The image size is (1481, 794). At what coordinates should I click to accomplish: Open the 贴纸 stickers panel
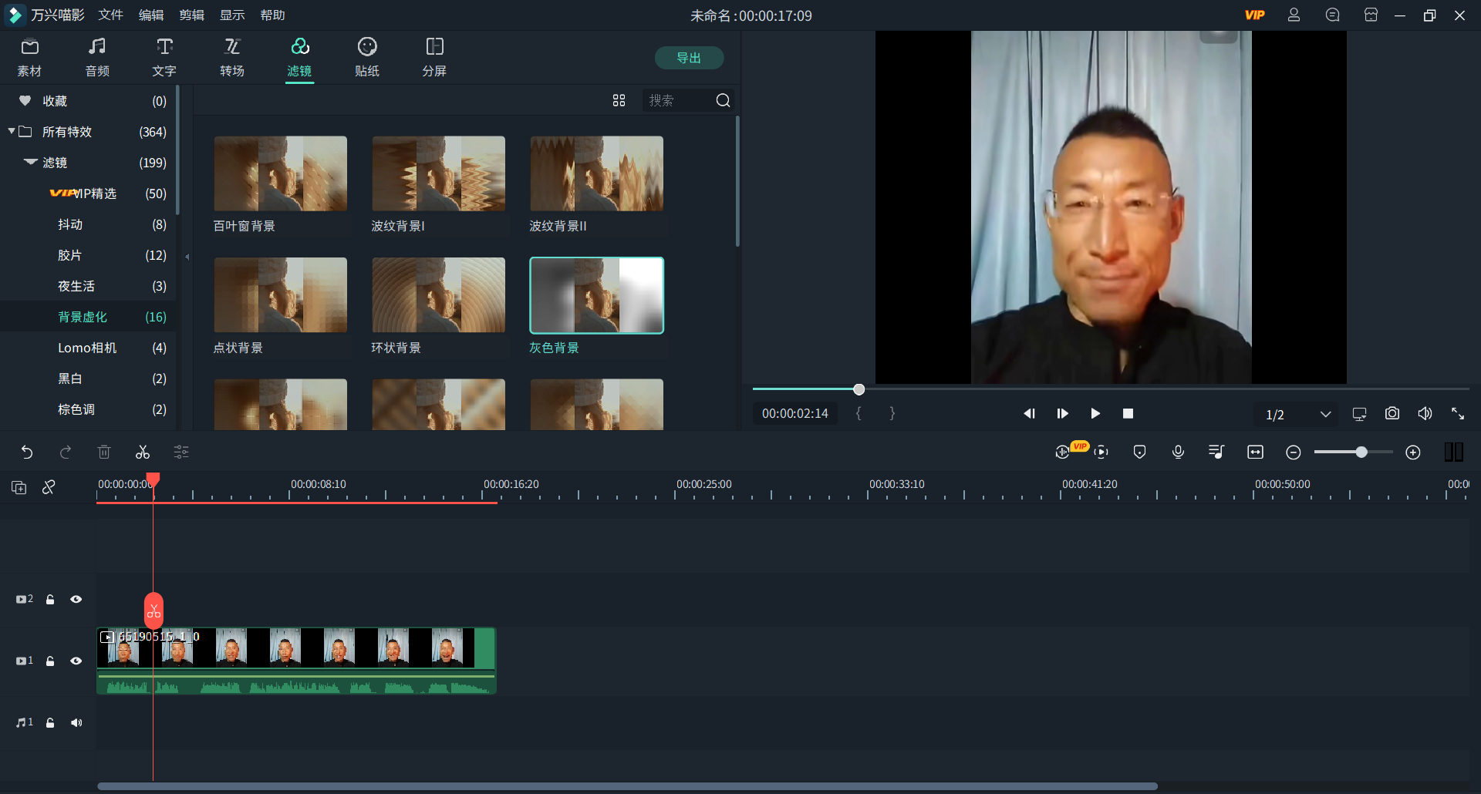[x=367, y=57]
